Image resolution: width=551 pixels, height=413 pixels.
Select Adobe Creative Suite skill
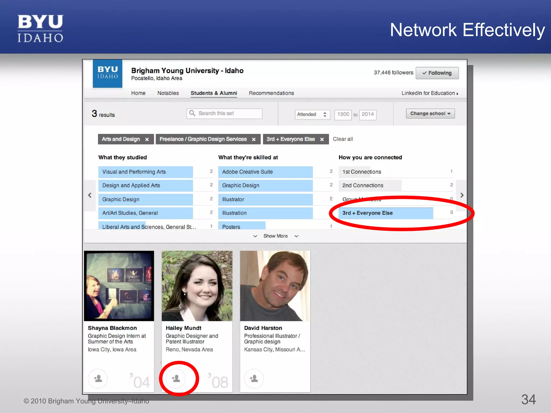(265, 172)
